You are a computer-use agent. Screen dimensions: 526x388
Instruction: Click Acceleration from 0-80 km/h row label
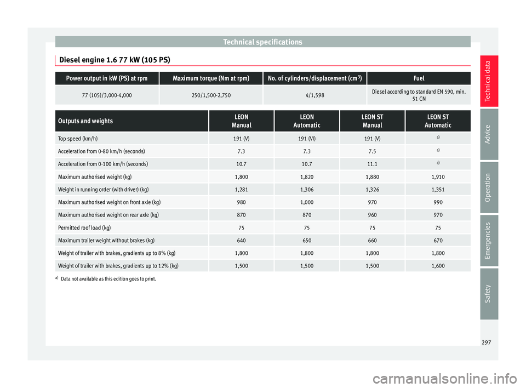tap(101, 151)
